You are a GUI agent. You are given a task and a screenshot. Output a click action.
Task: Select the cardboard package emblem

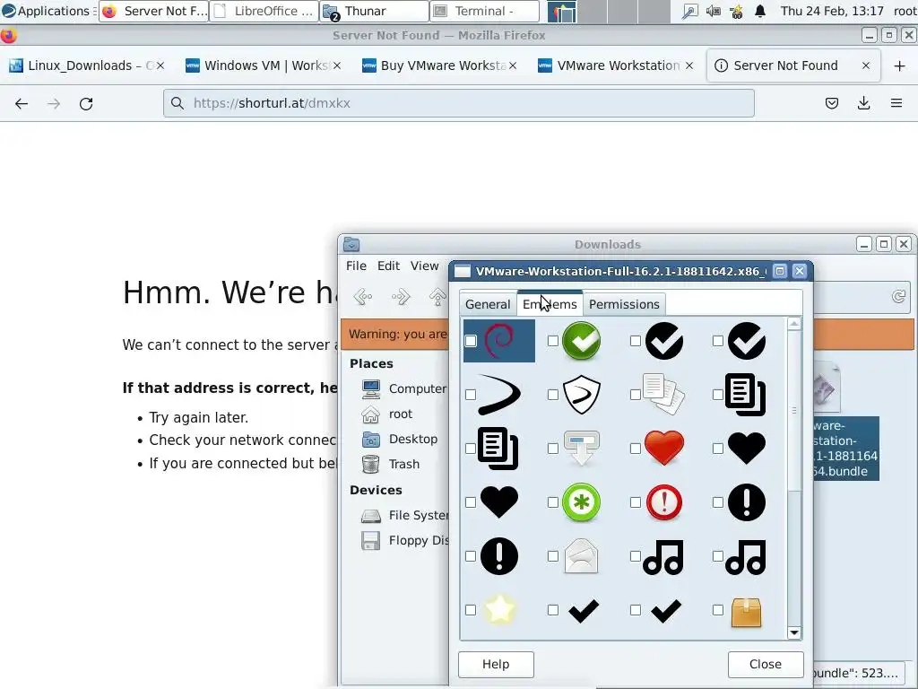coord(747,612)
